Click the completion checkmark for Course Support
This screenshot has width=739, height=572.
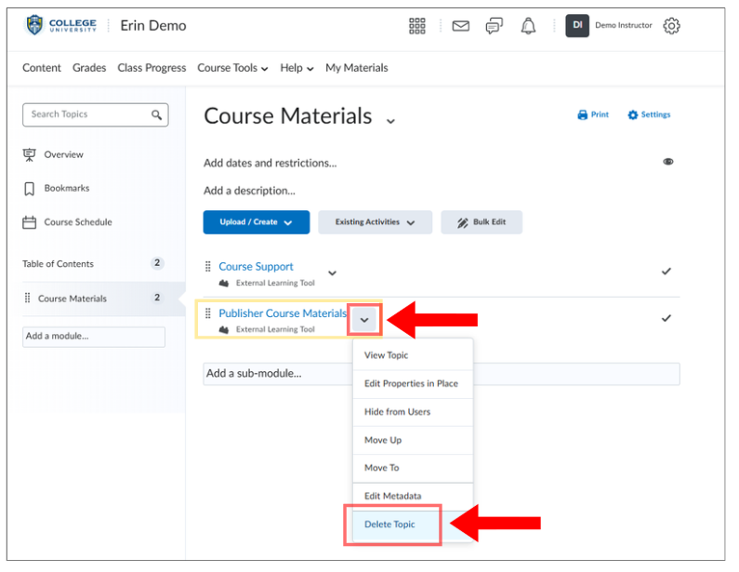pos(666,272)
